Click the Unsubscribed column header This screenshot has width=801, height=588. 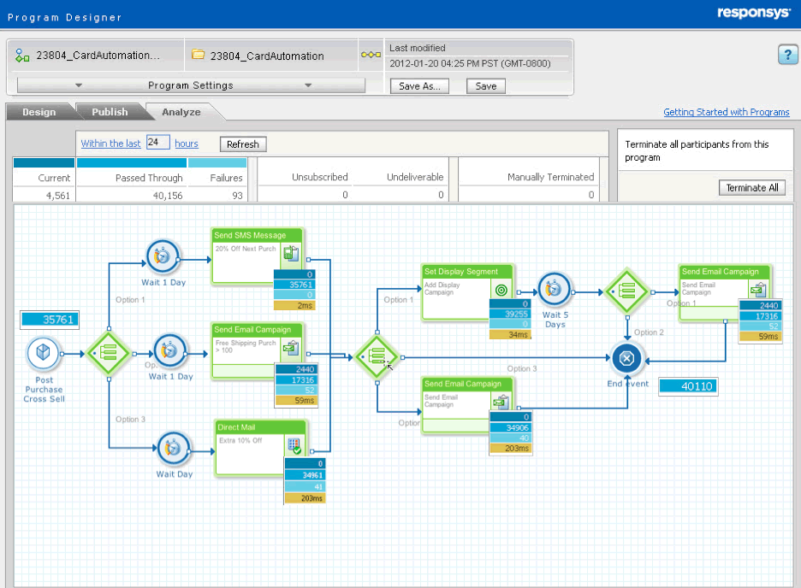[320, 177]
